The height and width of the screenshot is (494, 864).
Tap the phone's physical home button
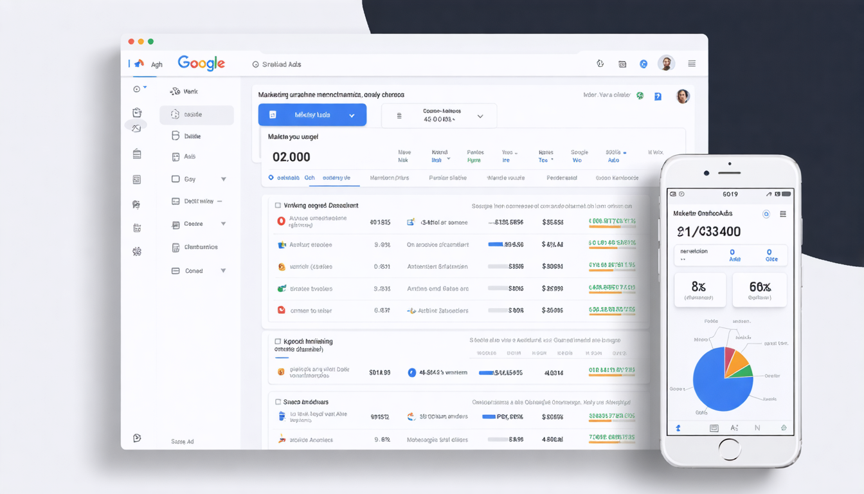coord(729,449)
